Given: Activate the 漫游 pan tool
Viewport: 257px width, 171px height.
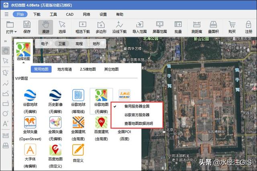Looking at the screenshot, I should tap(45, 27).
